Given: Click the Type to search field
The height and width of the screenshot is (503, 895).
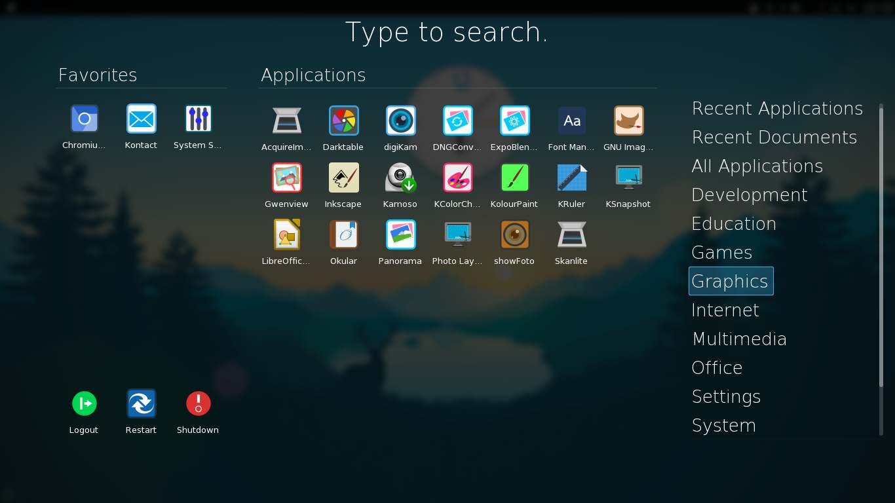Looking at the screenshot, I should pos(447,32).
